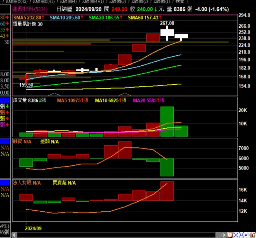The image size is (256, 238).
Task: Click the expand chart arrows icon
Action: point(241,235)
